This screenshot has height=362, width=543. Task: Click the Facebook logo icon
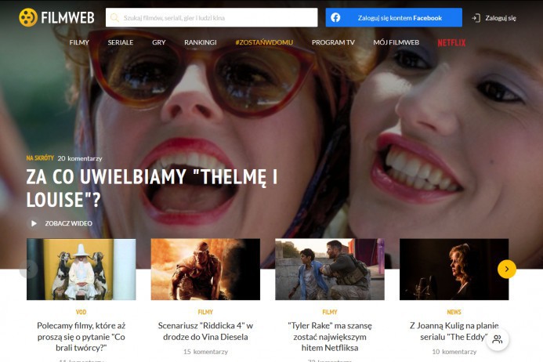pos(335,17)
